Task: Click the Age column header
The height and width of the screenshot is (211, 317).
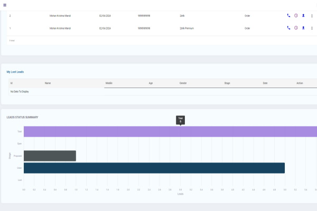Action: tap(151, 83)
